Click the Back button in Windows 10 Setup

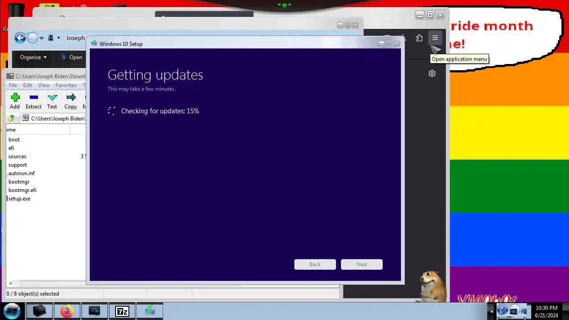[315, 264]
